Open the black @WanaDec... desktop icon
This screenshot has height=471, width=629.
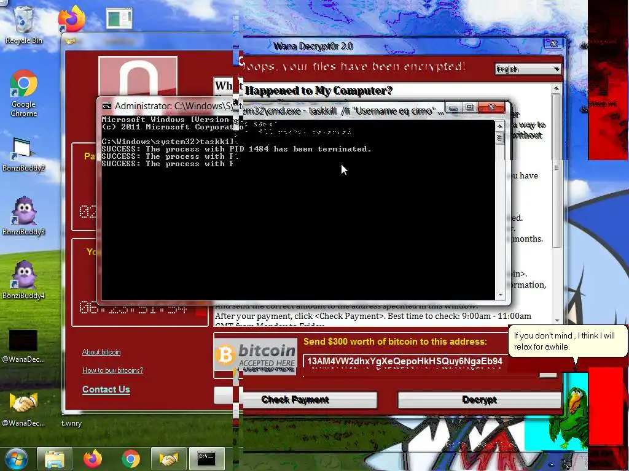tap(23, 346)
